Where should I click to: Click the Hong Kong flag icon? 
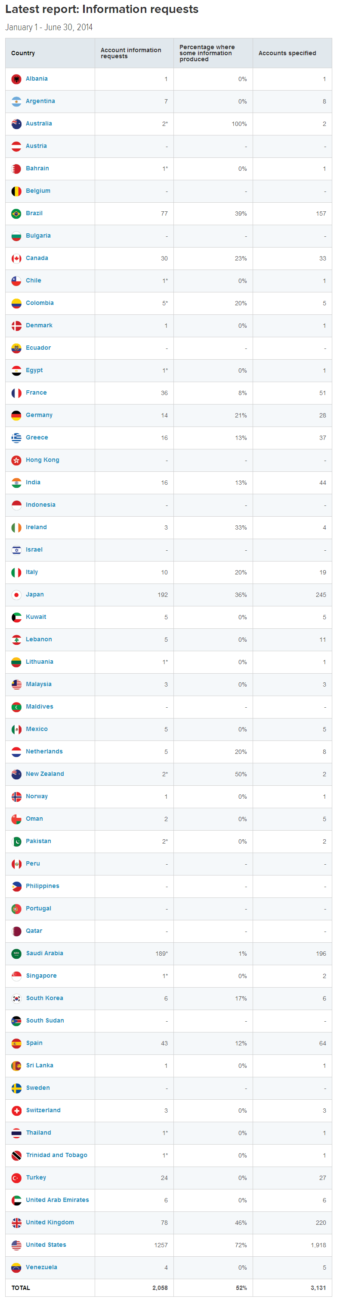point(16,460)
